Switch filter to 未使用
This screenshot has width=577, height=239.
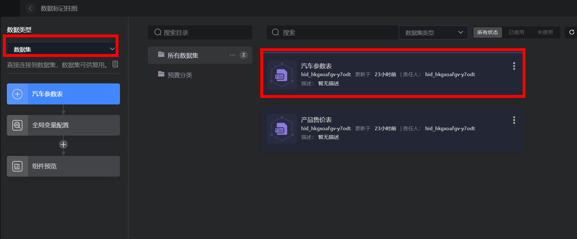click(x=545, y=32)
